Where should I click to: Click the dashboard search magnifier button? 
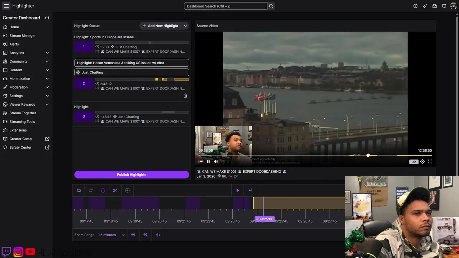[x=271, y=6]
